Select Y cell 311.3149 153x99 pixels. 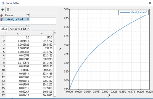[42, 63]
